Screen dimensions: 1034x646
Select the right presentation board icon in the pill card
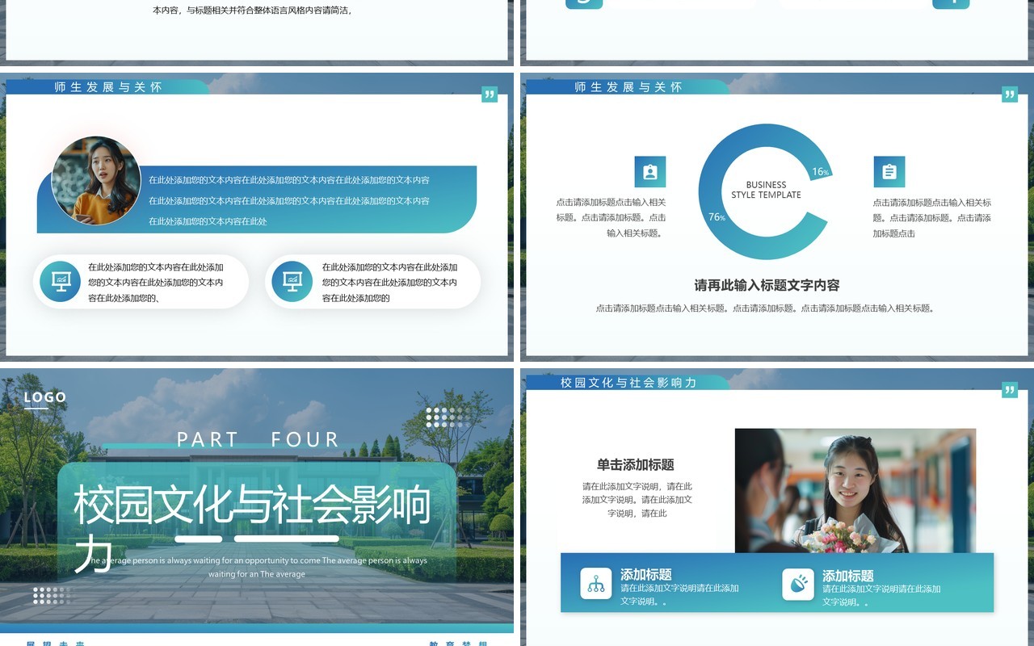[292, 282]
